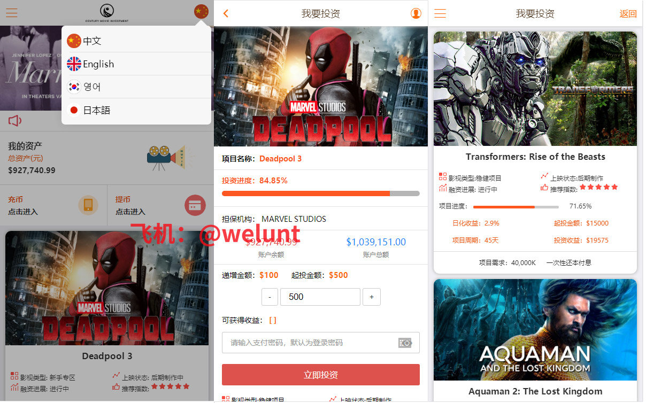Click $927,740.99 total assets value
The height and width of the screenshot is (403, 646).
coord(32,170)
